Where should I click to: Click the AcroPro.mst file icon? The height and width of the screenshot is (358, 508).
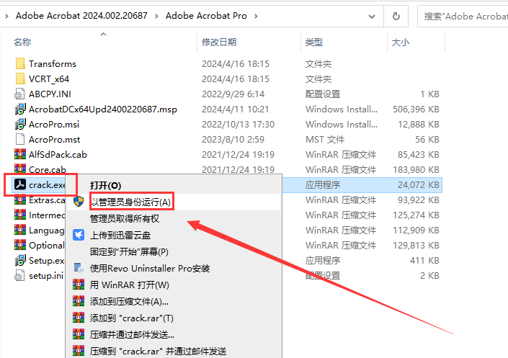pyautogui.click(x=19, y=139)
